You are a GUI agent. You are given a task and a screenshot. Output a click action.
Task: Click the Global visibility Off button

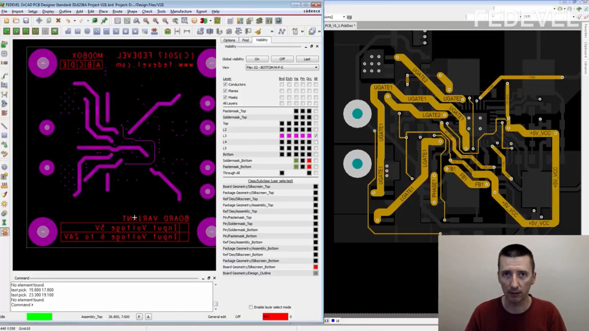282,59
